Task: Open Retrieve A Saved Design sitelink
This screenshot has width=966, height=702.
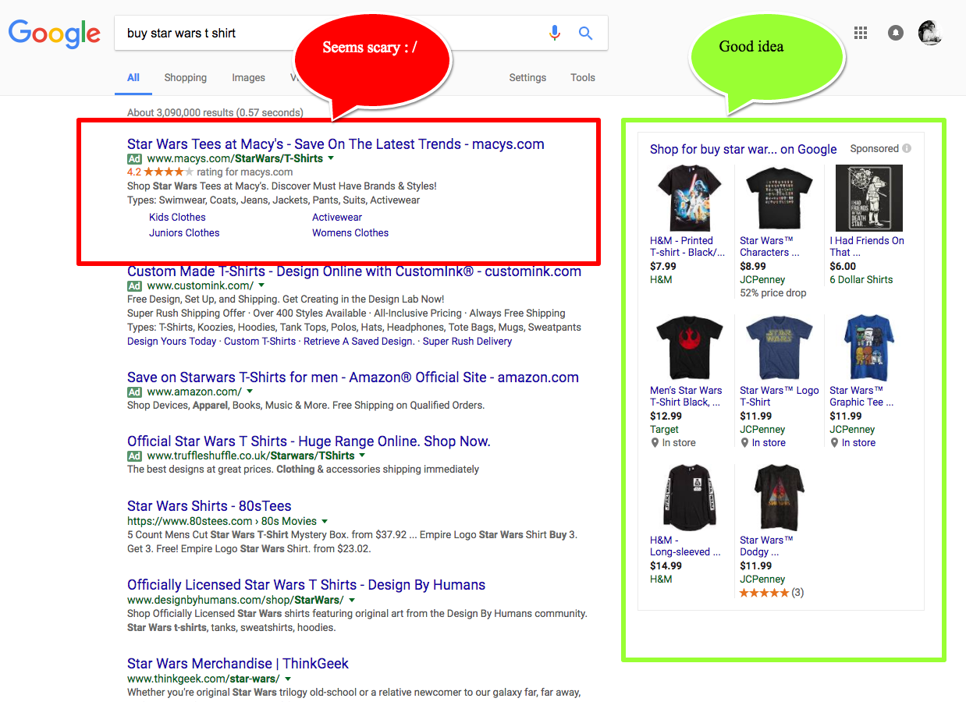Action: 359,341
